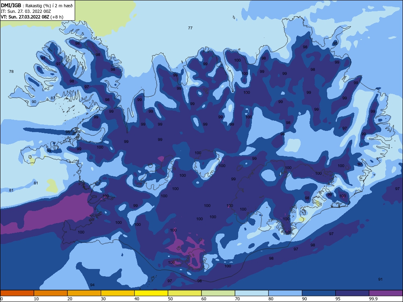This screenshot has width=403, height=302.
Task: Click the dark indigo 95–99.9 legend swatch
Action: (352, 293)
